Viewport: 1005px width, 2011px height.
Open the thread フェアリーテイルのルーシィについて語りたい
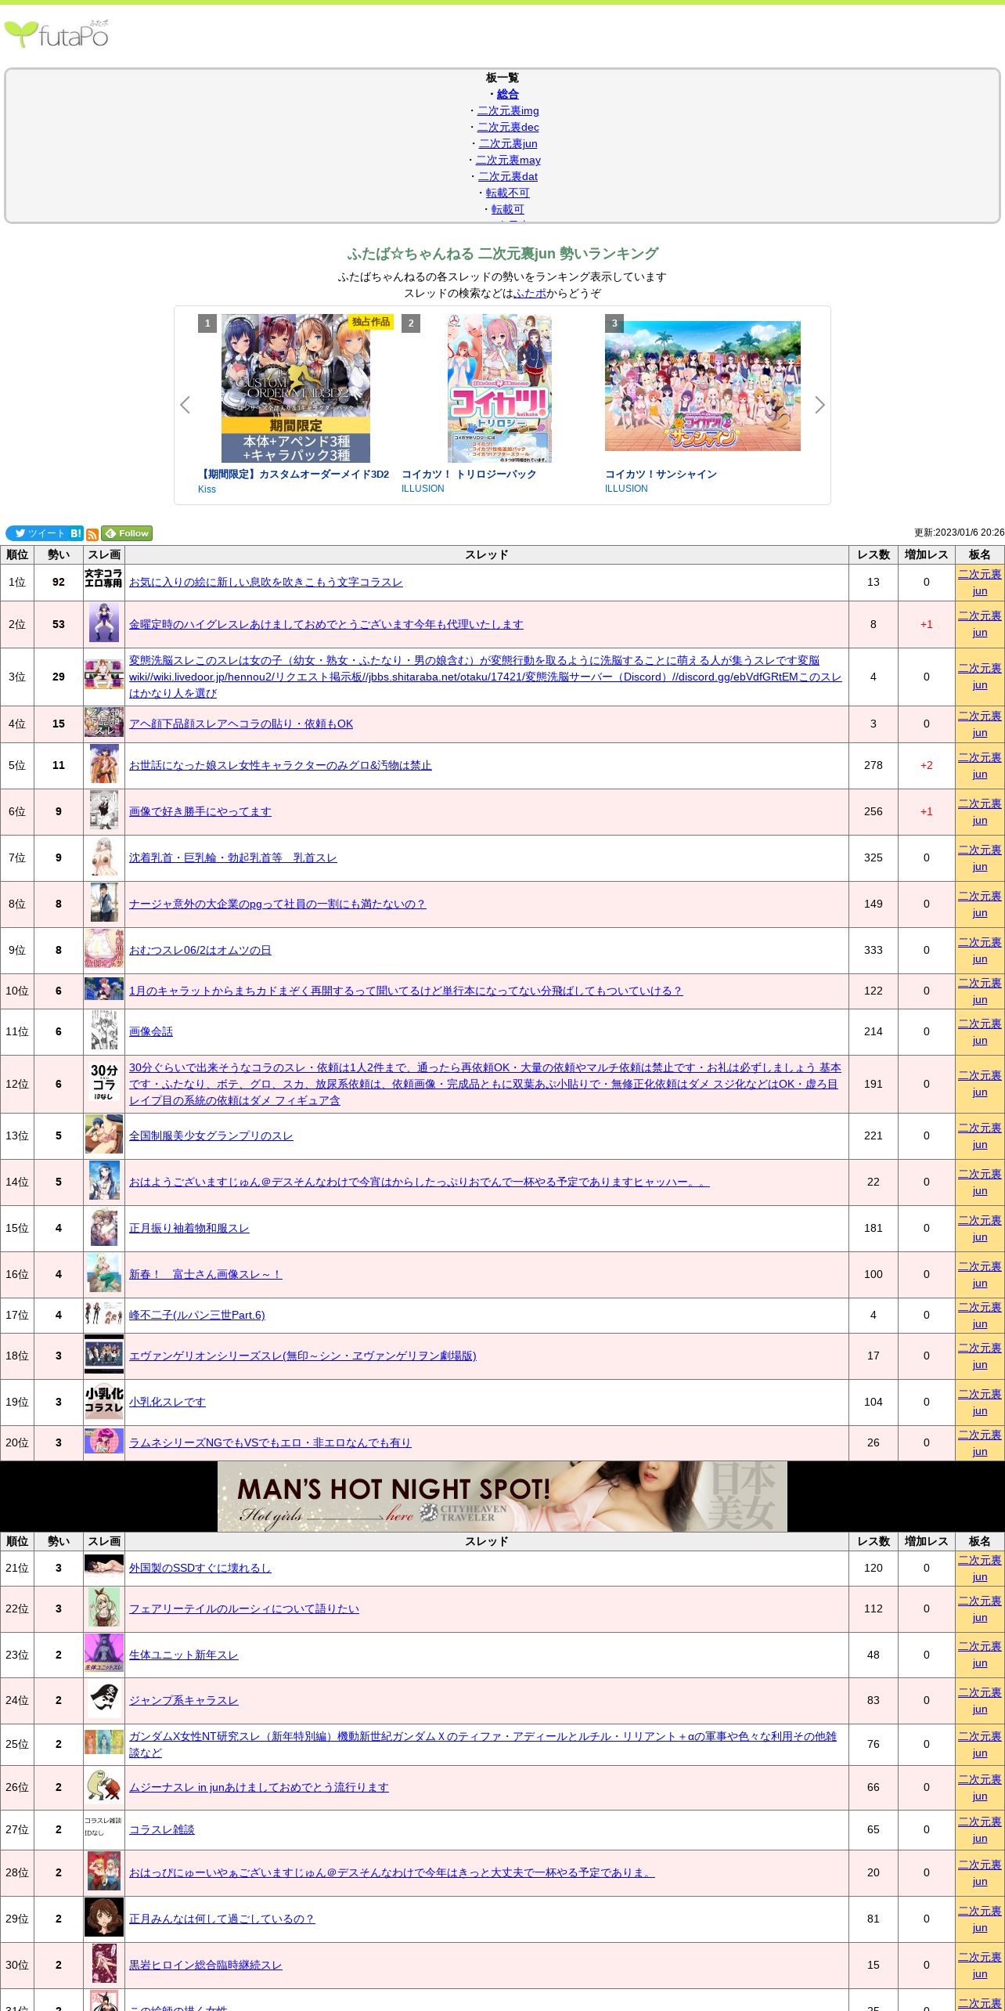(x=244, y=1608)
